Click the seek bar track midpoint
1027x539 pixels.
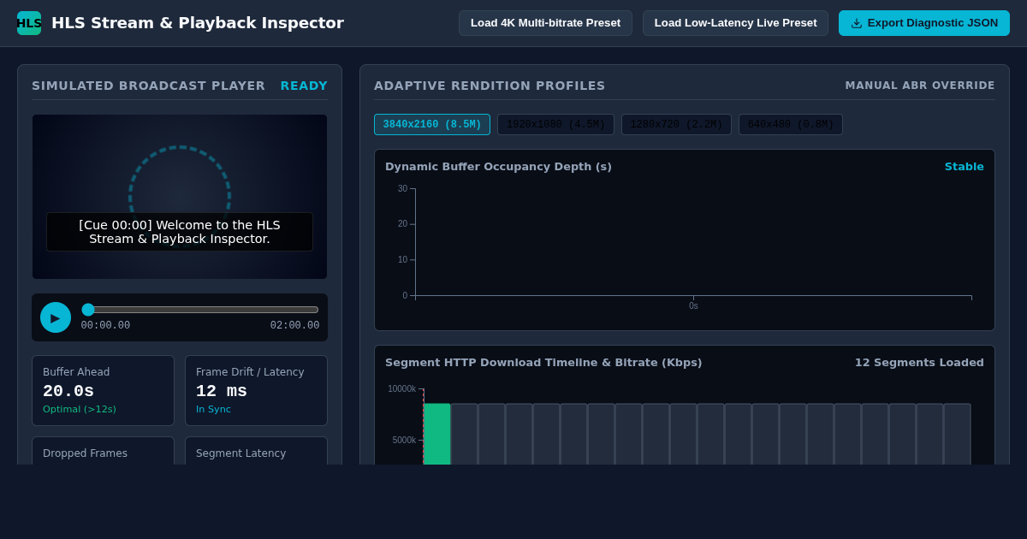tap(200, 310)
